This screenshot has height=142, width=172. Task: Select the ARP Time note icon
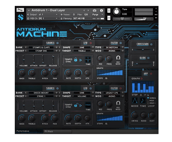[x=142, y=101]
